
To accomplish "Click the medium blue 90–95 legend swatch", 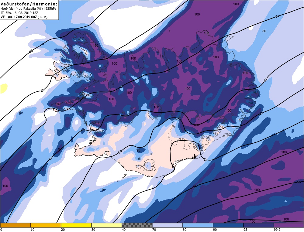I will click(x=228, y=225).
